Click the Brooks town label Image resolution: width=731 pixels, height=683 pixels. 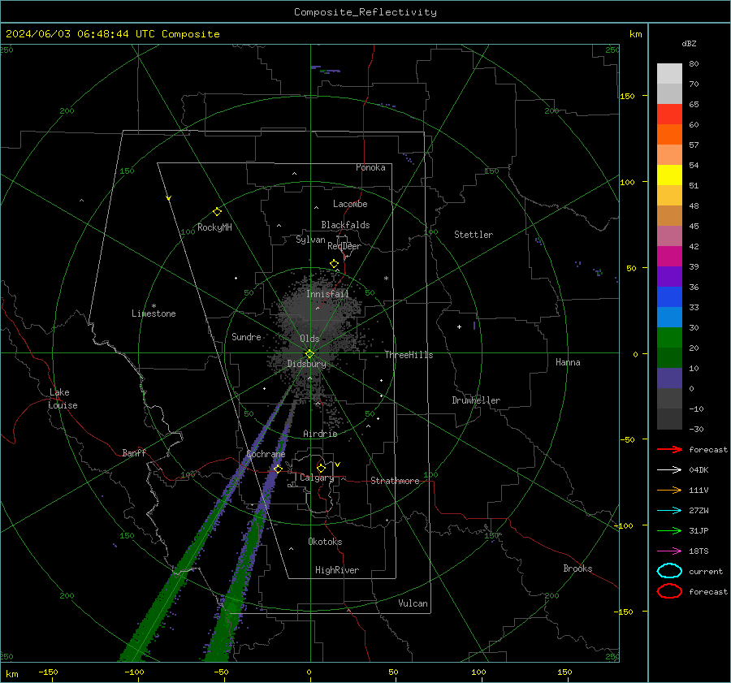coord(577,568)
